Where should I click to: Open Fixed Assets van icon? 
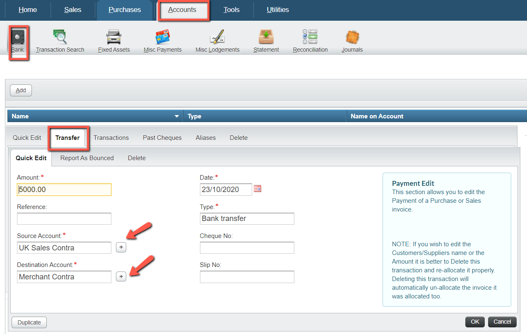point(114,37)
